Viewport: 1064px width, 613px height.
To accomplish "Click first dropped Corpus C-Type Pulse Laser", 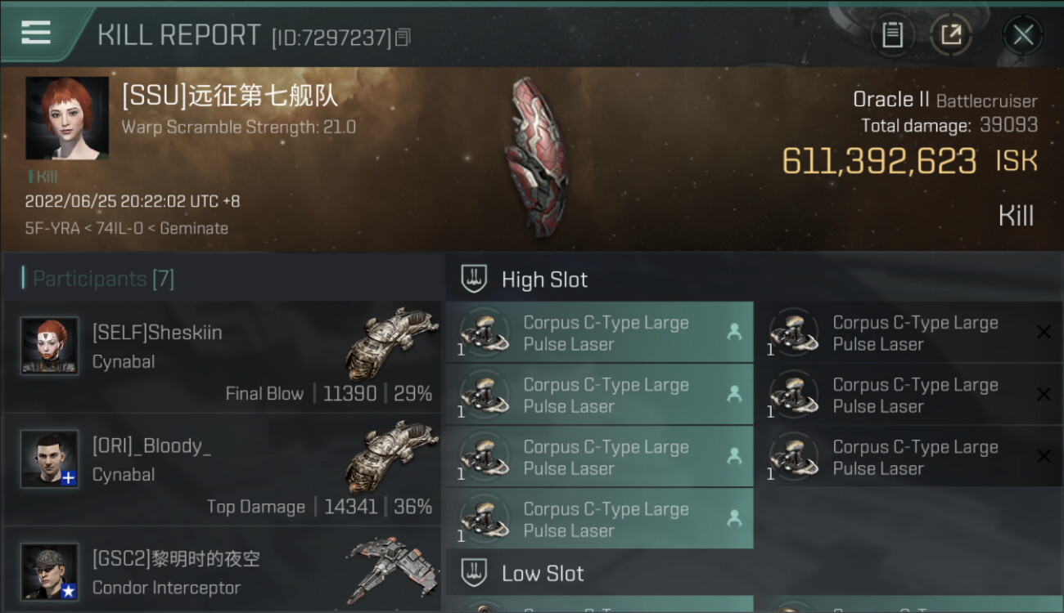I will coord(599,333).
